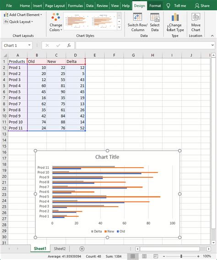Select column E header
This screenshot has height=260, width=217.
95,55
